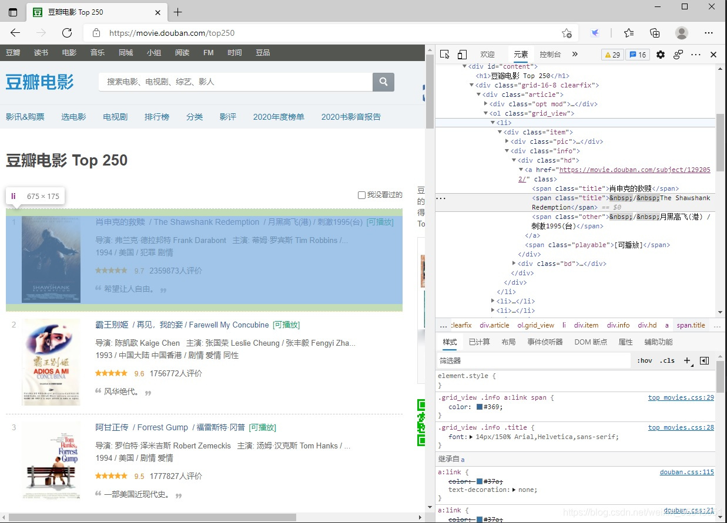The image size is (727, 523).
Task: Click the .cls toggle in styles pane
Action: tap(667, 360)
